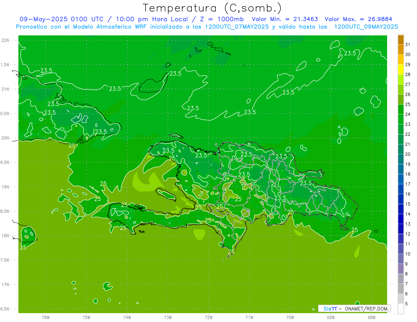Click the "72W" longitude axis label
Screen dimensions: 417x322
pos(209,317)
